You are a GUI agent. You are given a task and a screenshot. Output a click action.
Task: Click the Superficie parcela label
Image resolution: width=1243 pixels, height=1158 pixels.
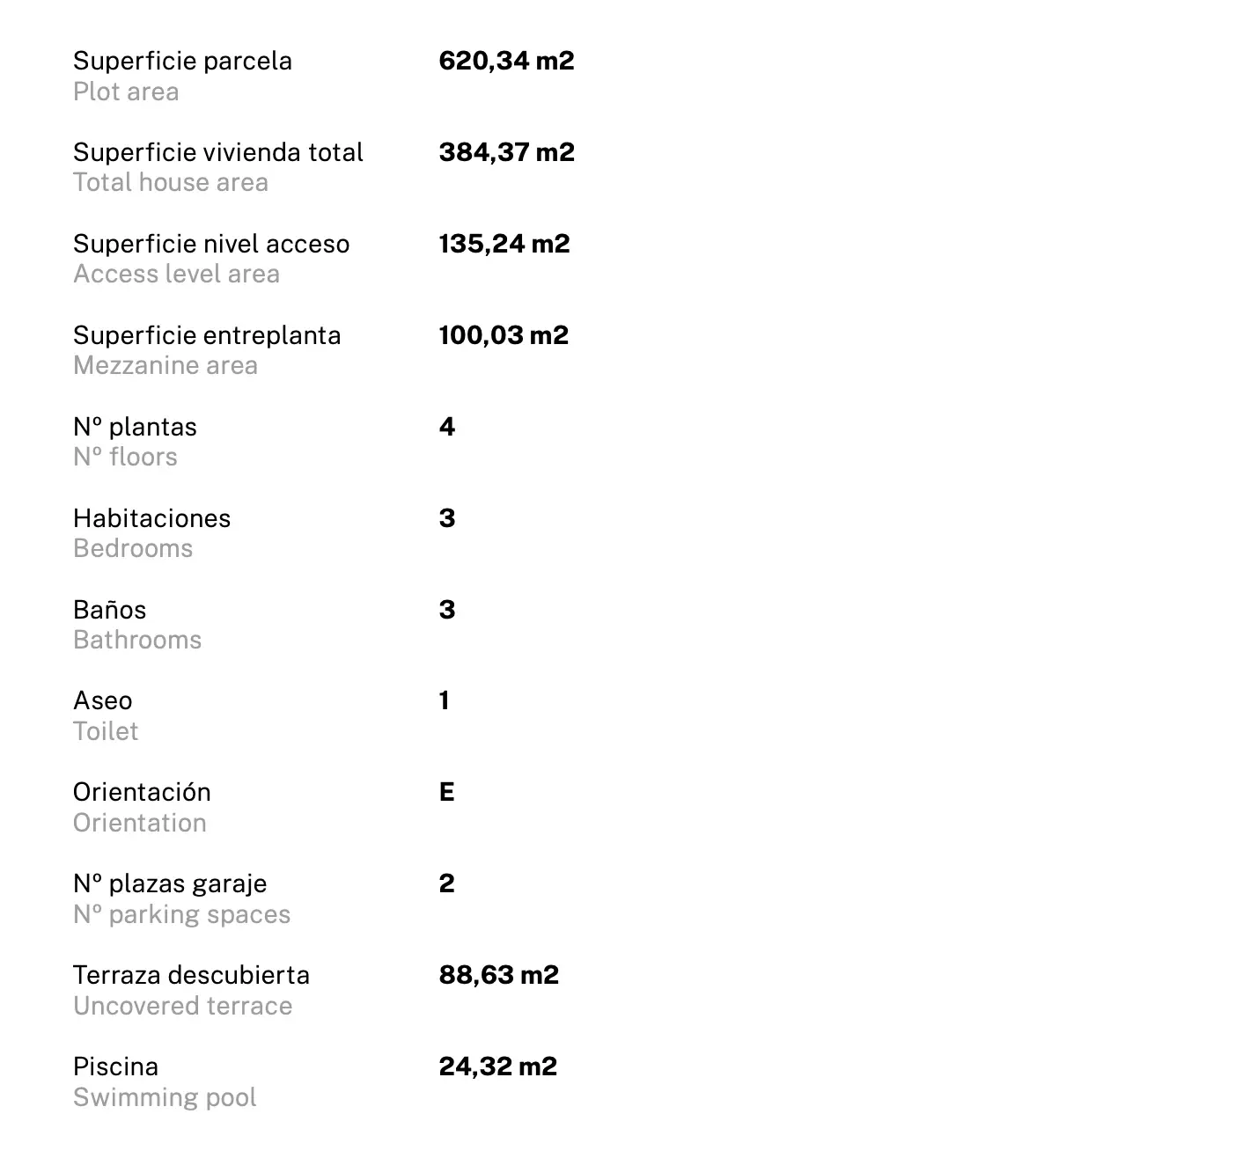[x=182, y=62]
